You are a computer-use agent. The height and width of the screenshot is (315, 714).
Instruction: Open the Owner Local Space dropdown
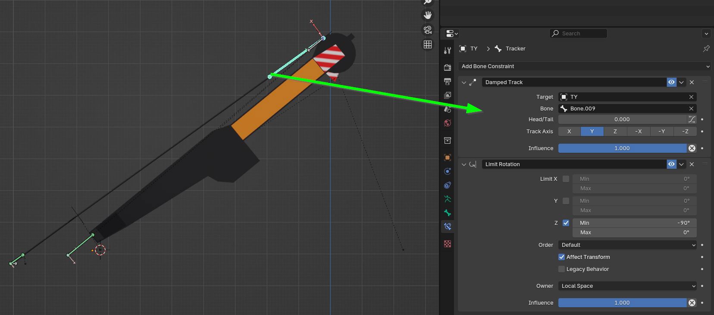pos(627,286)
